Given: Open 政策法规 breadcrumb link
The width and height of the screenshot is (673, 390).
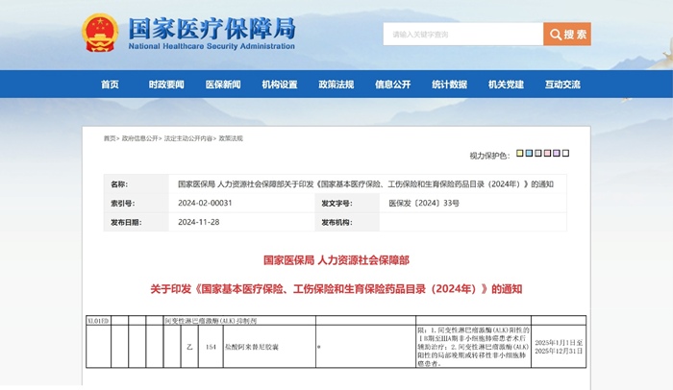Looking at the screenshot, I should tap(231, 138).
